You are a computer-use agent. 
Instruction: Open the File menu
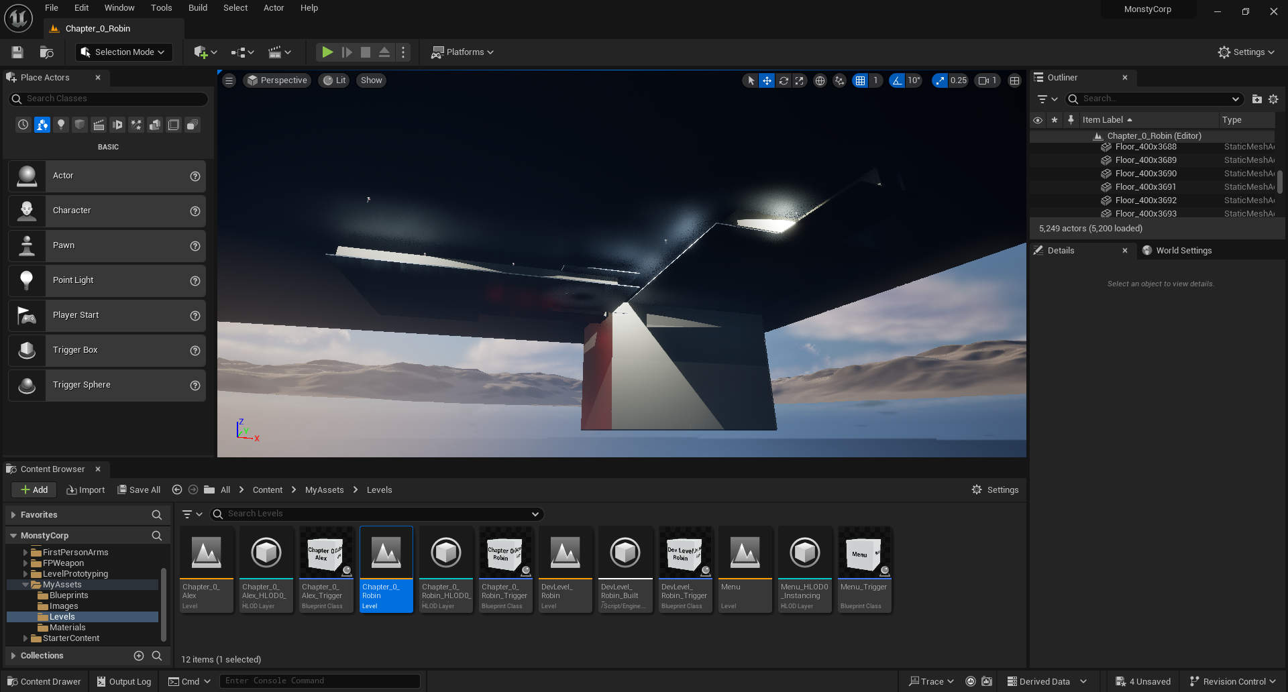point(52,8)
